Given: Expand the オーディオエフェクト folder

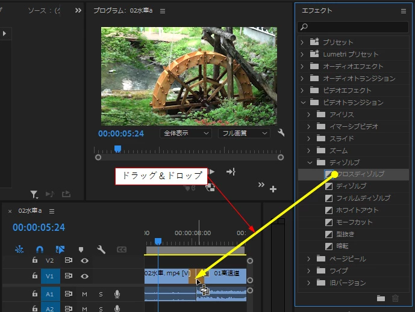Looking at the screenshot, I should coord(302,66).
